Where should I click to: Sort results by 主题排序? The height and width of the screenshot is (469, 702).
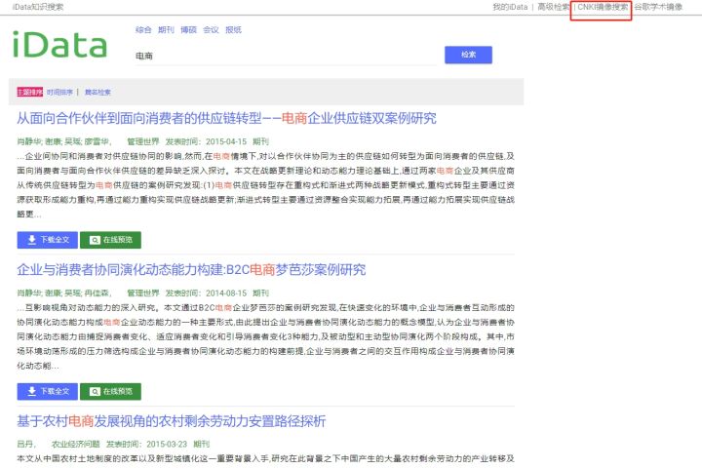click(x=30, y=92)
